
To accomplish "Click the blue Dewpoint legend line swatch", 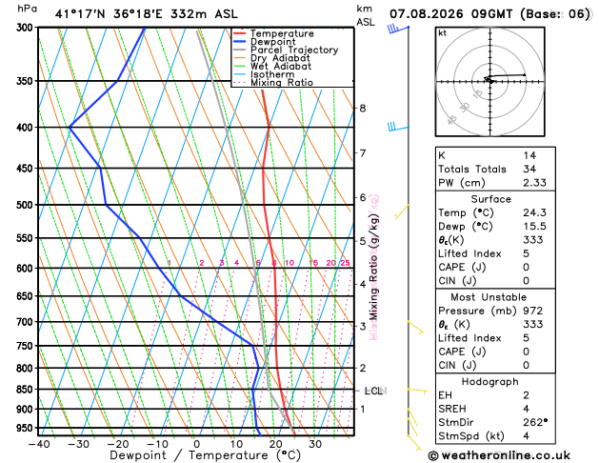I will (x=240, y=42).
